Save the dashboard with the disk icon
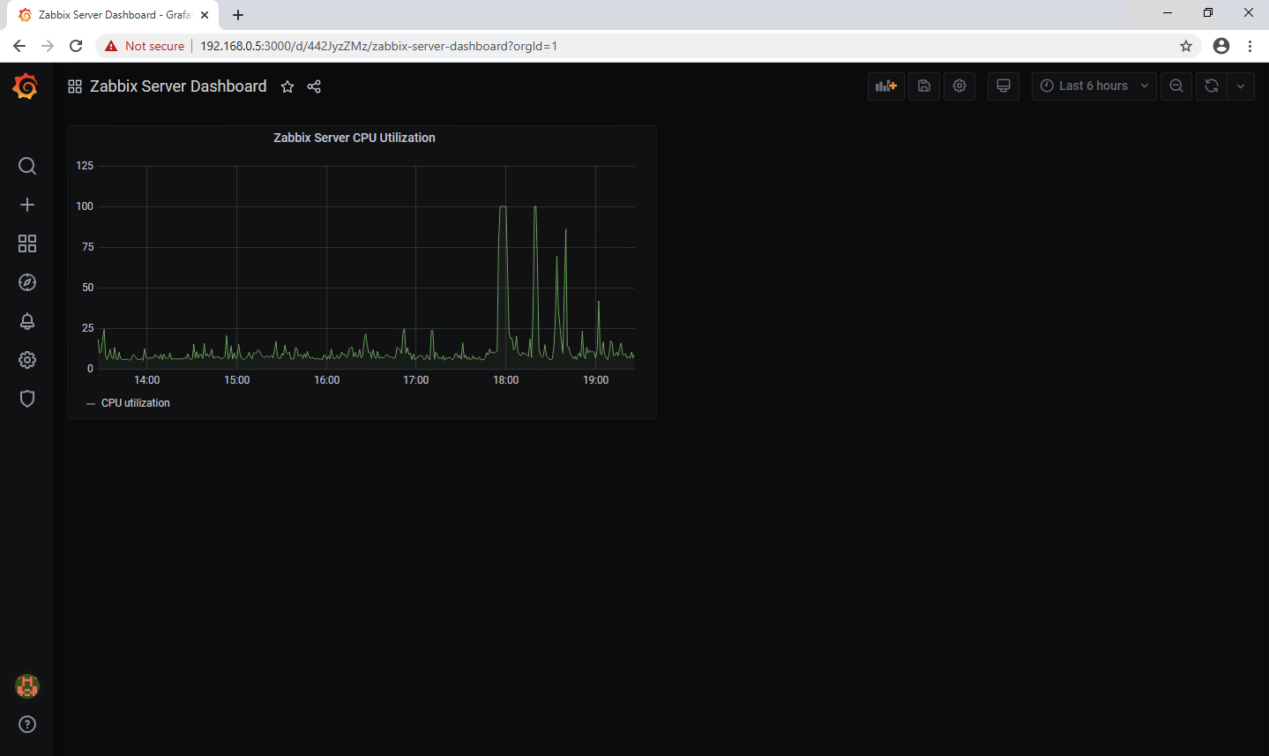 [x=924, y=86]
